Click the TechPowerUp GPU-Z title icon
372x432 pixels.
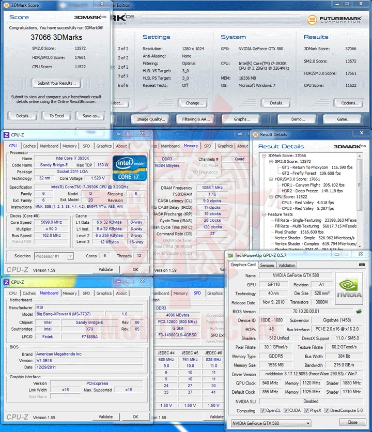230,255
